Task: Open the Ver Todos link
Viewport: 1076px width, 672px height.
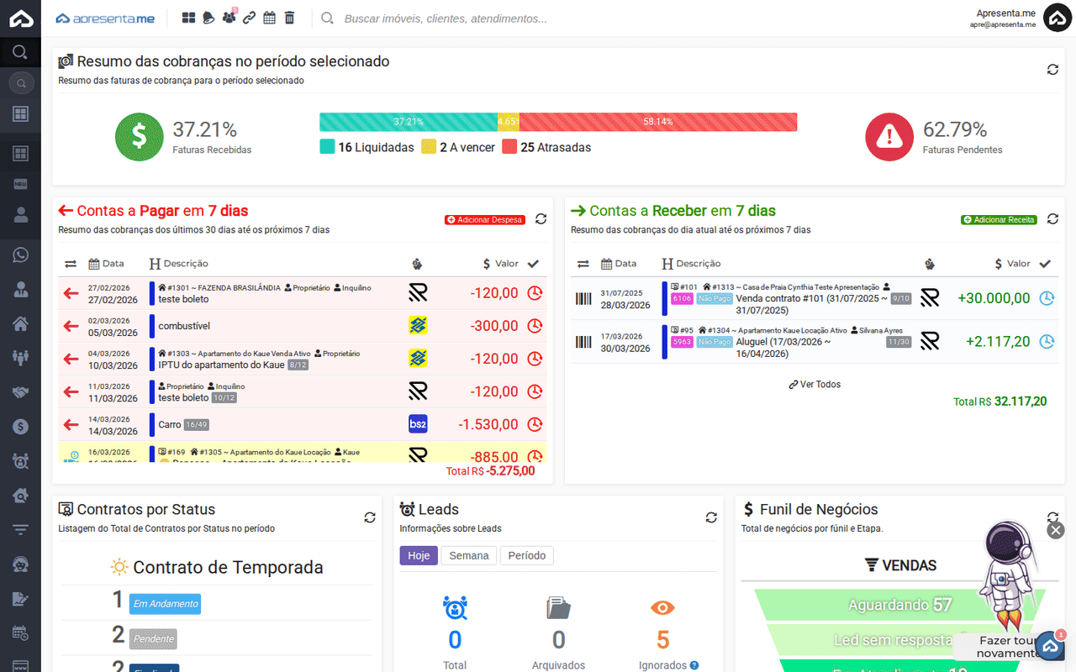Action: point(815,385)
